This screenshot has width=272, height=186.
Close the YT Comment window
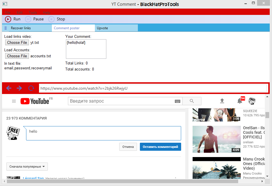[264, 3]
